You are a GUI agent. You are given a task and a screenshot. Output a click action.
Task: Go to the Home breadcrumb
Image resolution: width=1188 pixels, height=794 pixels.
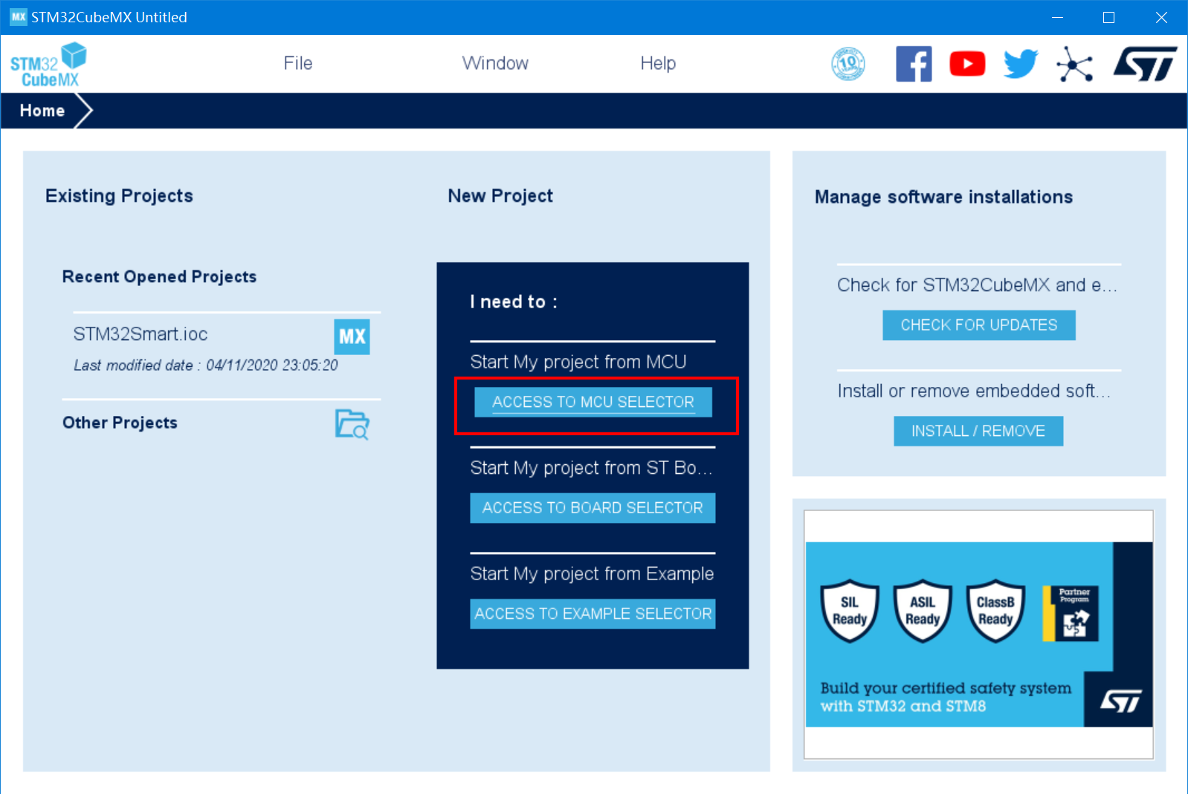coord(42,111)
